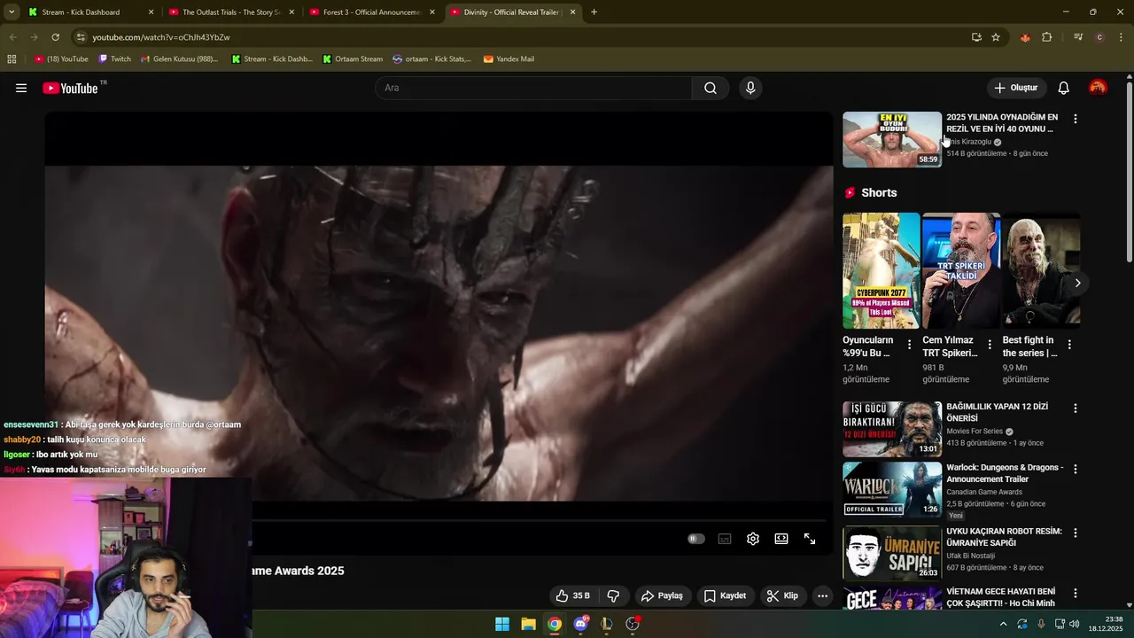Click the search magnifier button
Viewport: 1134px width, 638px height.
click(x=711, y=88)
